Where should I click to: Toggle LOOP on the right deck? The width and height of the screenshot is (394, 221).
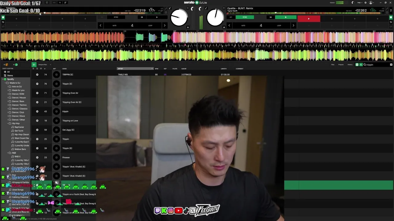point(279,25)
